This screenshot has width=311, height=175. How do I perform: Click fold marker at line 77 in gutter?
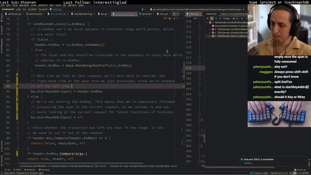[18, 24]
